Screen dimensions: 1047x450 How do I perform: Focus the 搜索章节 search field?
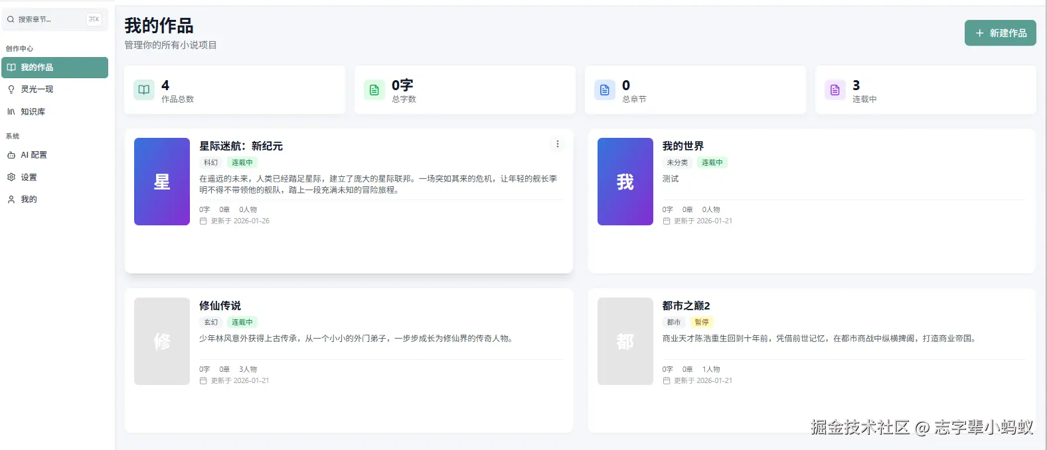click(55, 19)
